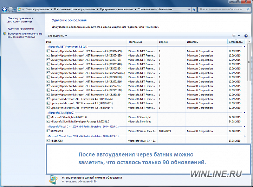Click the shield icon next to Windows components

click(x=4, y=34)
